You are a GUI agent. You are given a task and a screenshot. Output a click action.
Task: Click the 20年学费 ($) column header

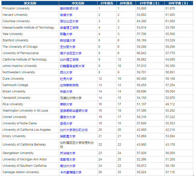click(179, 3)
